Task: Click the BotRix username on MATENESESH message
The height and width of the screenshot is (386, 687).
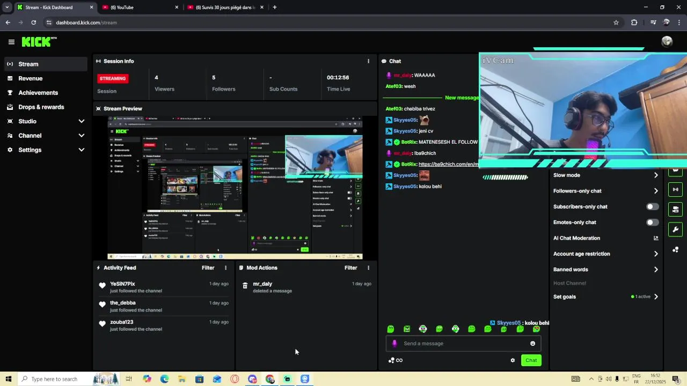Action: click(x=409, y=142)
